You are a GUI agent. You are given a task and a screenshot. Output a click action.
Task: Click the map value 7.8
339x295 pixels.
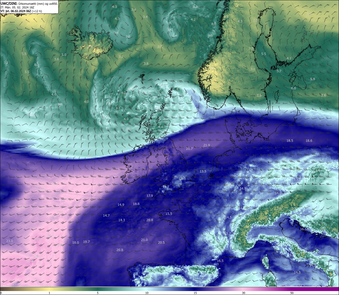[x=116, y=33]
